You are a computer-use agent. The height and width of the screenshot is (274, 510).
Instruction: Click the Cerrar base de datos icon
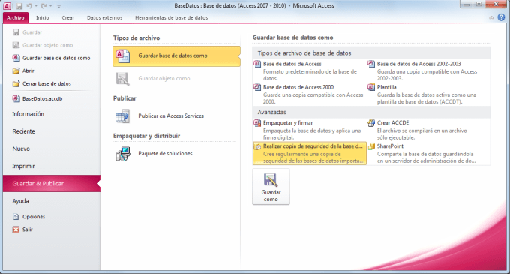16,83
